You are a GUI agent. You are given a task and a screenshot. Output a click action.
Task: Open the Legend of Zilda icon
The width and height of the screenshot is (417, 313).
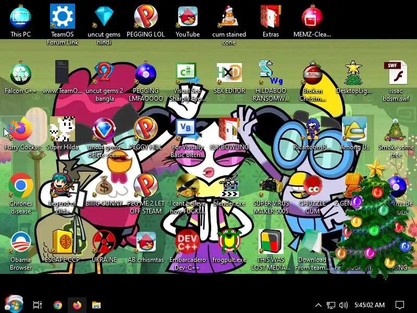pyautogui.click(x=62, y=185)
